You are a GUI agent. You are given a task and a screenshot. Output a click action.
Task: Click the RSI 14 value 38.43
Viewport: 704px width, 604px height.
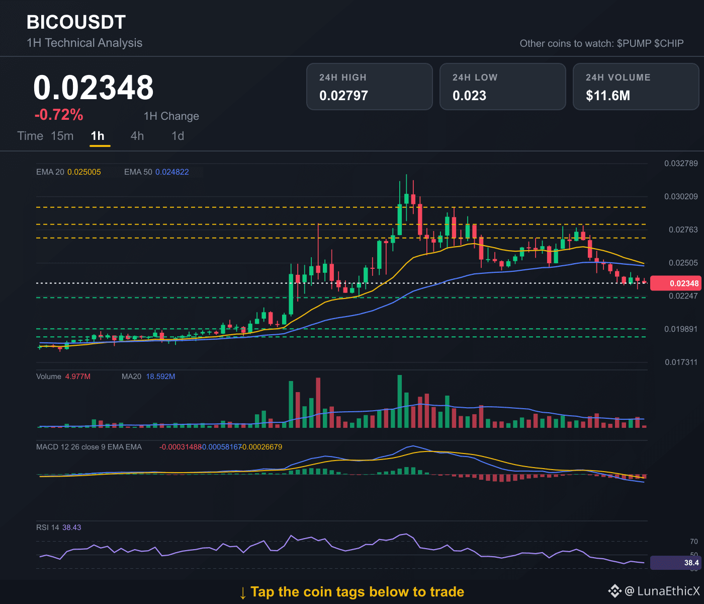pyautogui.click(x=72, y=527)
